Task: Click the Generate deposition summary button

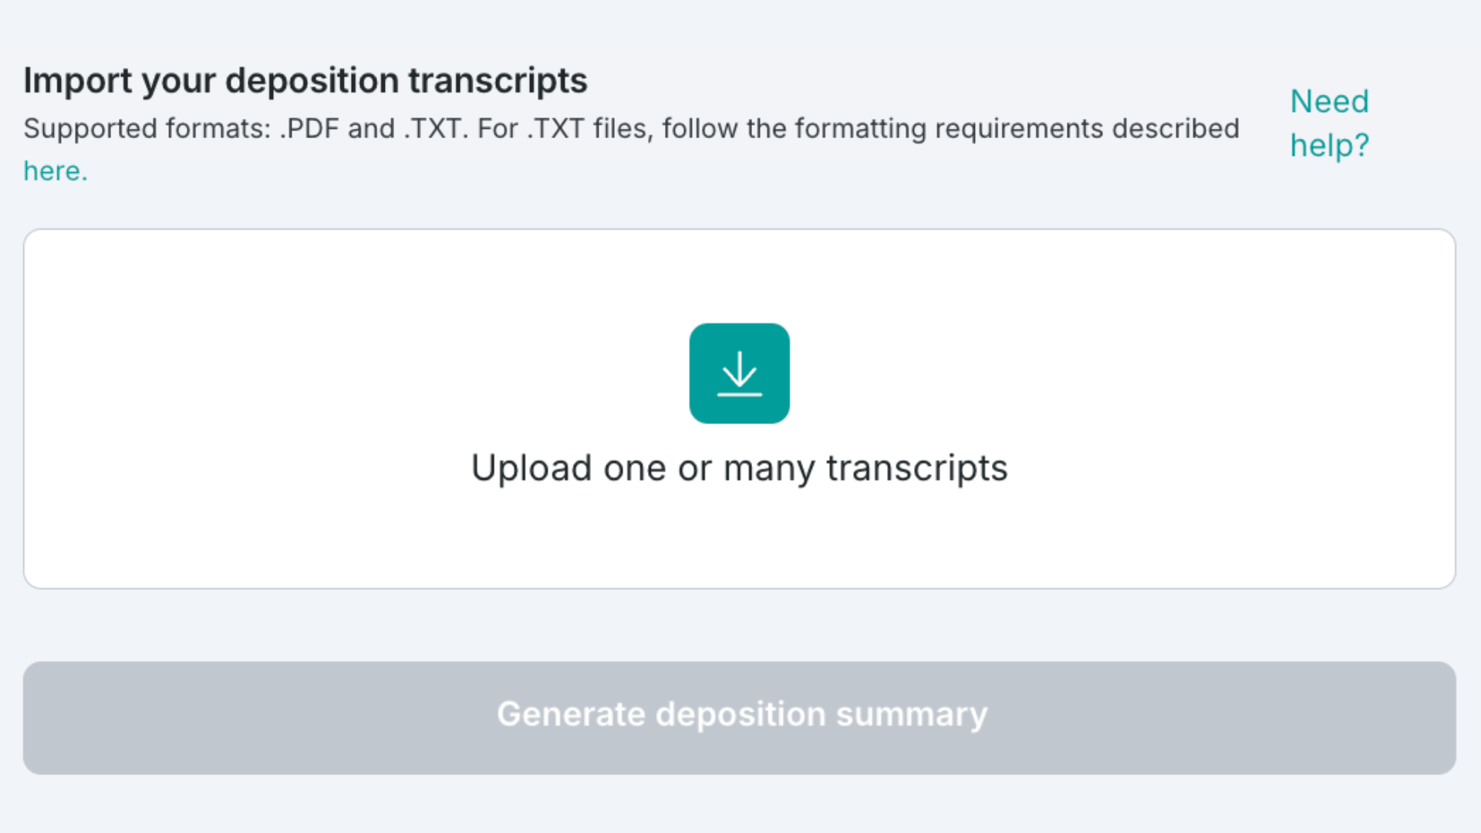Action: point(739,718)
